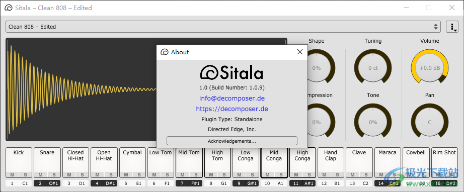This screenshot has width=464, height=192.
Task: Click the F1 note assignment for Low Tom
Action: [x=167, y=183]
